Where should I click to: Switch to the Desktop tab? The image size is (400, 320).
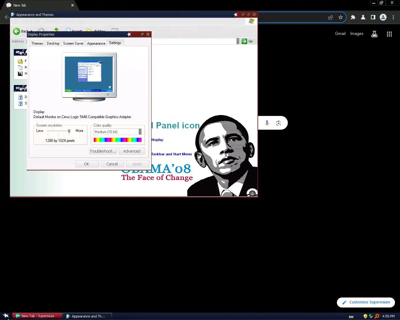[53, 43]
